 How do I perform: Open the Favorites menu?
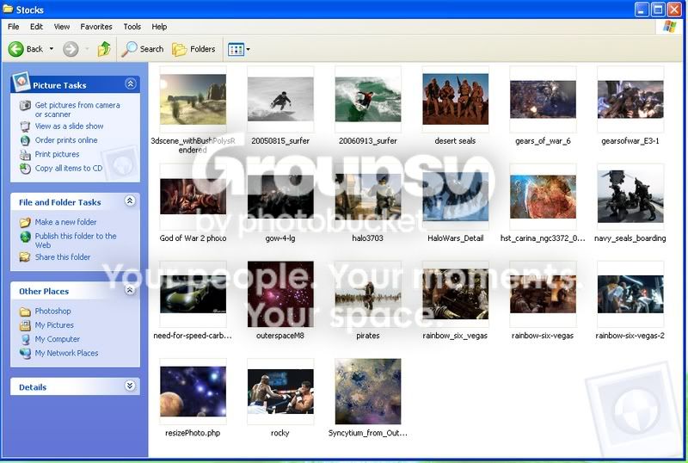point(96,27)
